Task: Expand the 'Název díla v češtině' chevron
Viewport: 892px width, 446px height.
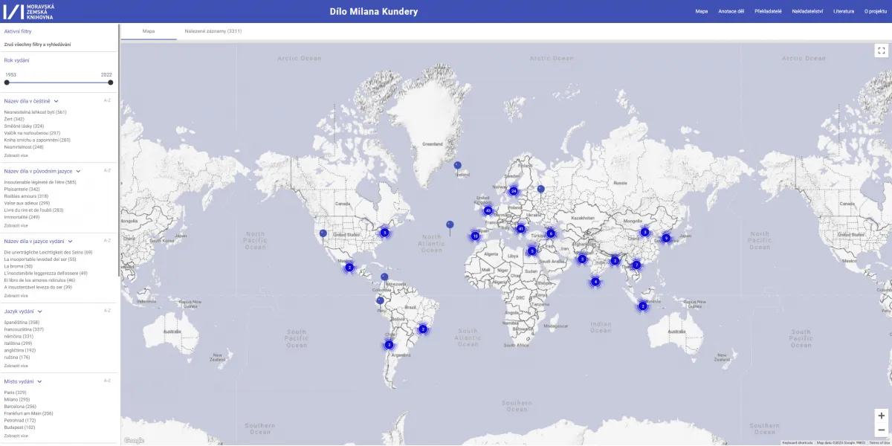Action: (56, 101)
